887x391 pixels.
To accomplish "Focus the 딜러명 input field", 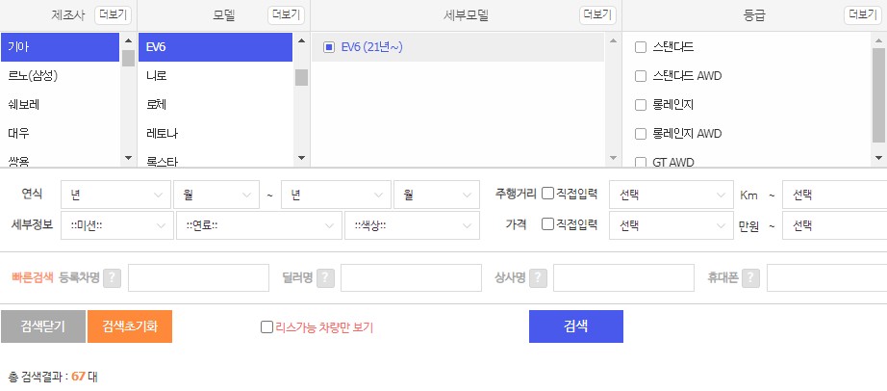I will [x=411, y=277].
